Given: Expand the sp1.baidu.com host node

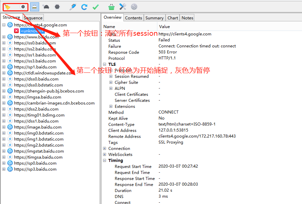Looking at the screenshot, I should [4, 67].
